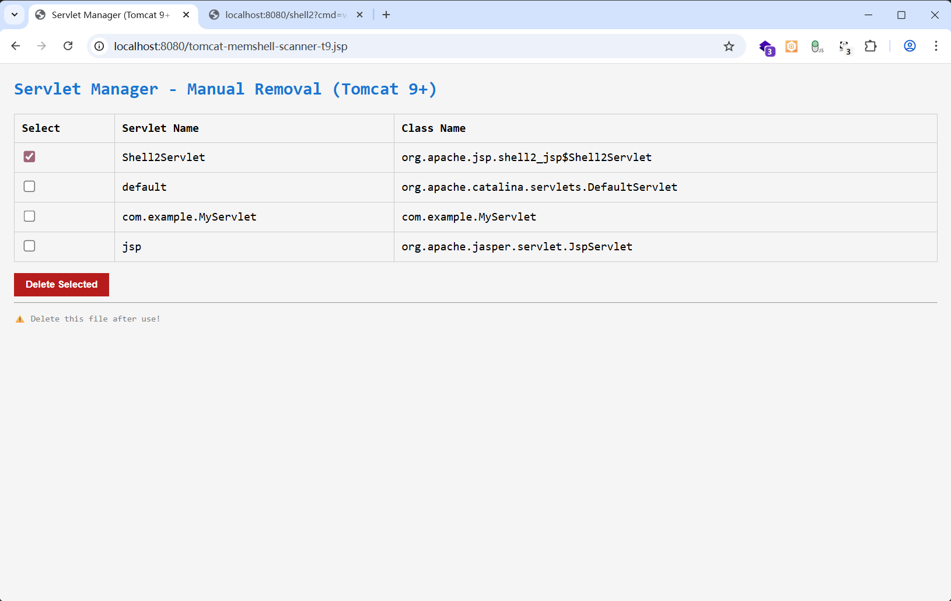Screen dimensions: 951x601
Task: Check the com.example.MyServlet checkbox
Action: 29,216
